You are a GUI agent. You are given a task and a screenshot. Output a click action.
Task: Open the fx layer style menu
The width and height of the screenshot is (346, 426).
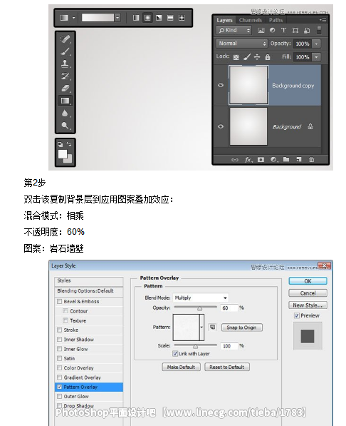point(248,160)
